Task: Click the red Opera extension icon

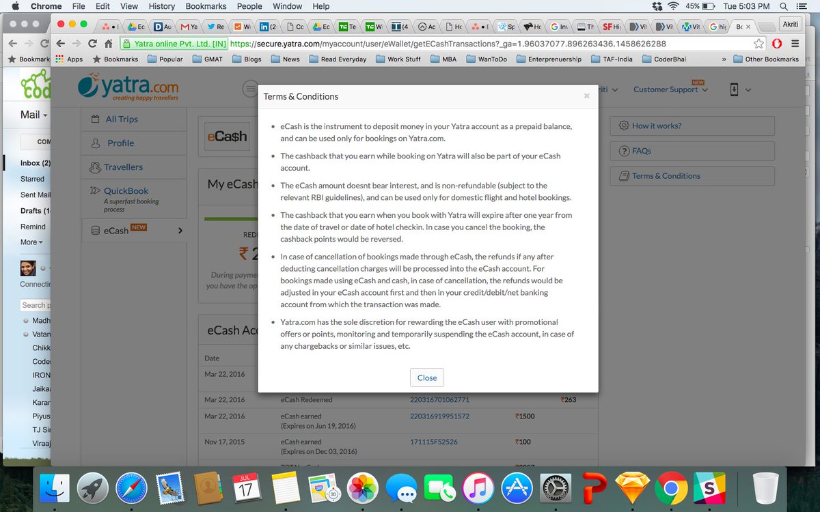Action: [x=777, y=43]
